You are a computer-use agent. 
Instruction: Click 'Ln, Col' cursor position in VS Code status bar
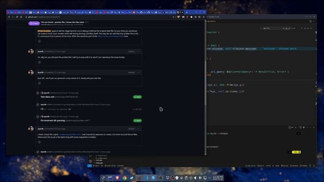250,166
